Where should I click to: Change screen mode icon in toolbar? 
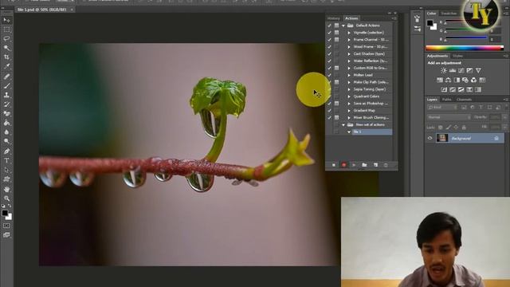pos(6,235)
